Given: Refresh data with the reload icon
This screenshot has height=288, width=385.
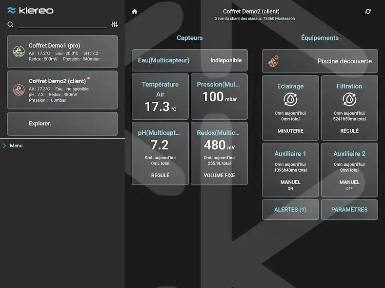Looking at the screenshot, I should pos(368,12).
